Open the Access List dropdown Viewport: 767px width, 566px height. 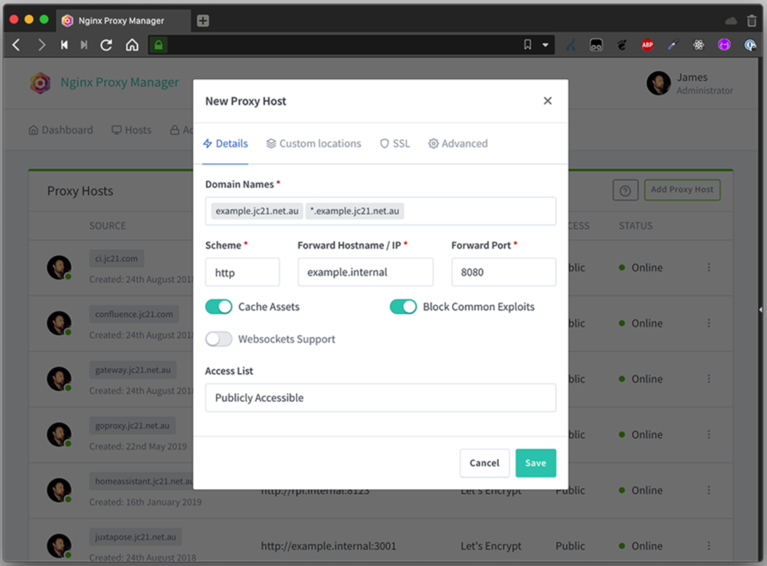380,398
